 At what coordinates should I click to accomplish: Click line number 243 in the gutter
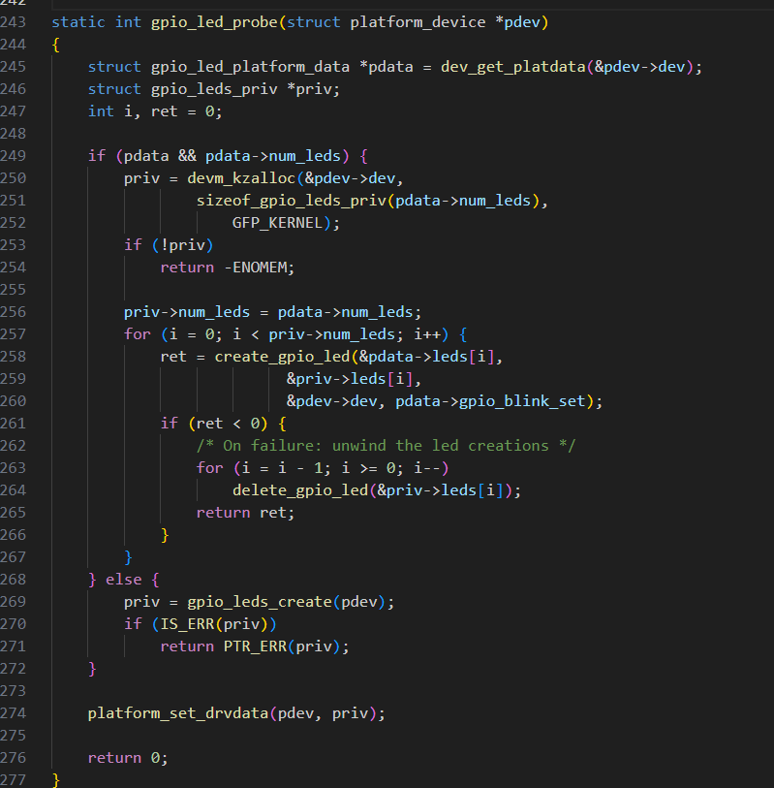point(13,22)
